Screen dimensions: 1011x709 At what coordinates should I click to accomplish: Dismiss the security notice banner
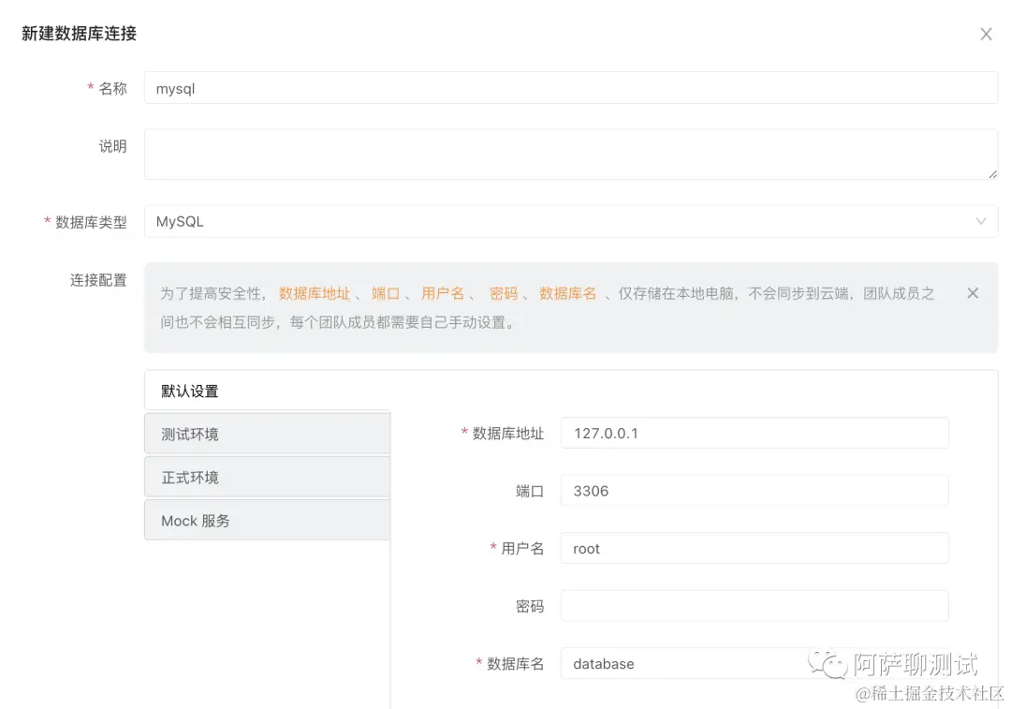pyautogui.click(x=972, y=293)
